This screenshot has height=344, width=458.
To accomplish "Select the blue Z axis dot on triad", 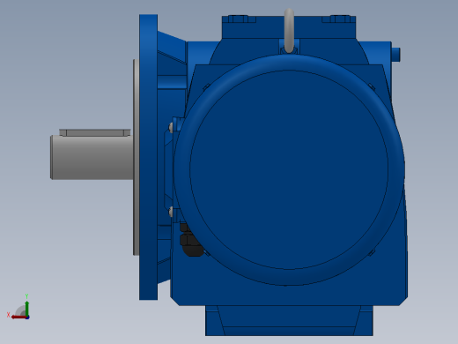I will (x=27, y=318).
